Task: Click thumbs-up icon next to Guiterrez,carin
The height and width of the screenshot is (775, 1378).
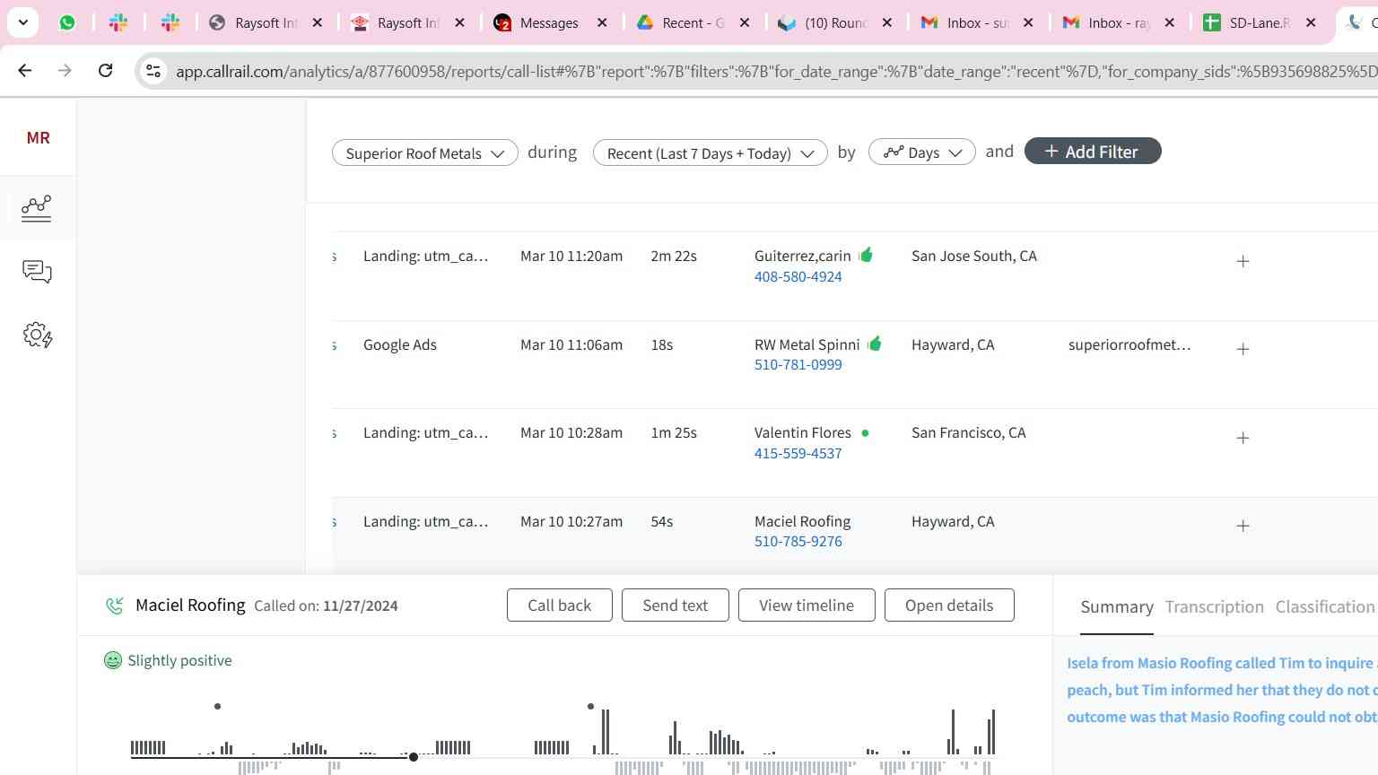Action: [866, 255]
